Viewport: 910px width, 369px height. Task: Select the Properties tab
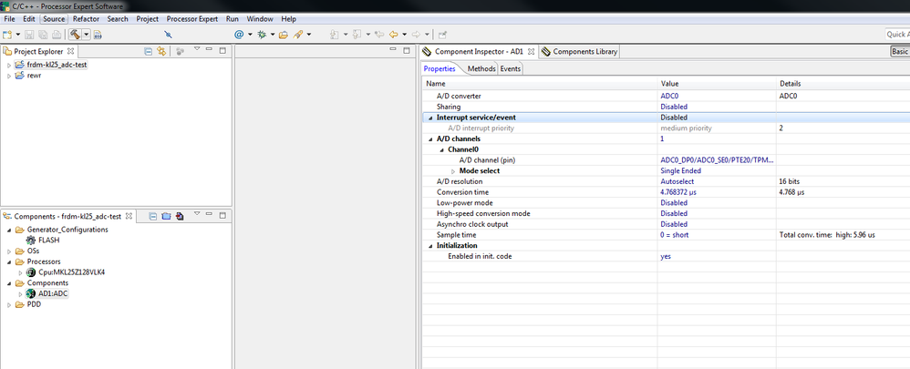439,68
